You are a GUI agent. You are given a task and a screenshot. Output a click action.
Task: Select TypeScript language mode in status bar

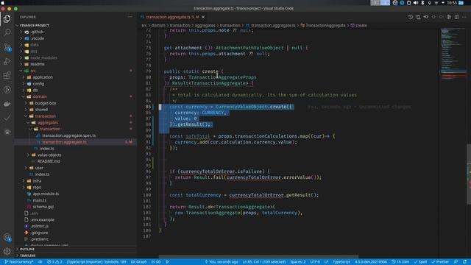(341, 262)
